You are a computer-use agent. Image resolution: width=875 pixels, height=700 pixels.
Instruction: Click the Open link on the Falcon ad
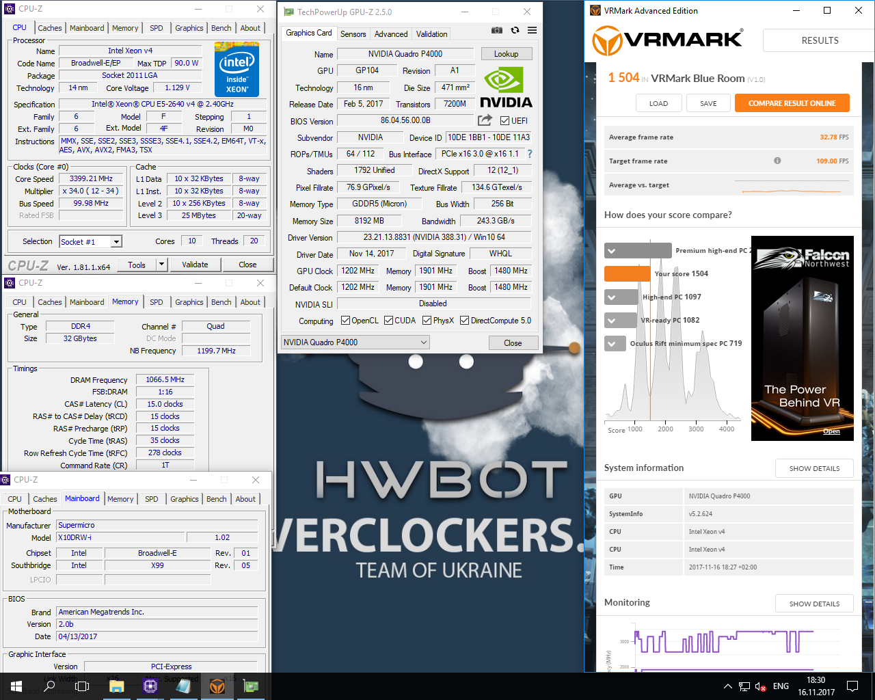[831, 431]
